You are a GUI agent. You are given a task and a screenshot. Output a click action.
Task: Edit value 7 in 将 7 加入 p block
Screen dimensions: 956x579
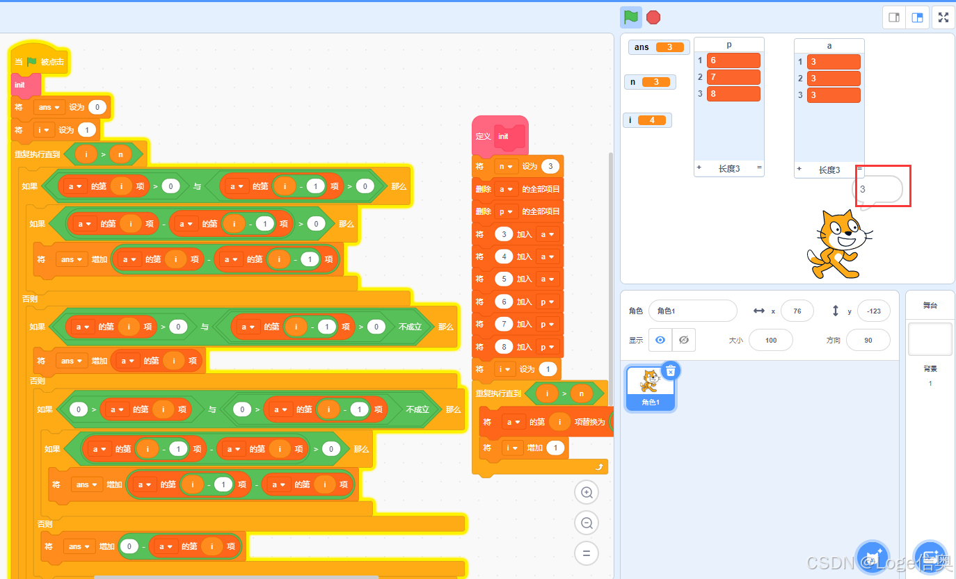point(504,324)
